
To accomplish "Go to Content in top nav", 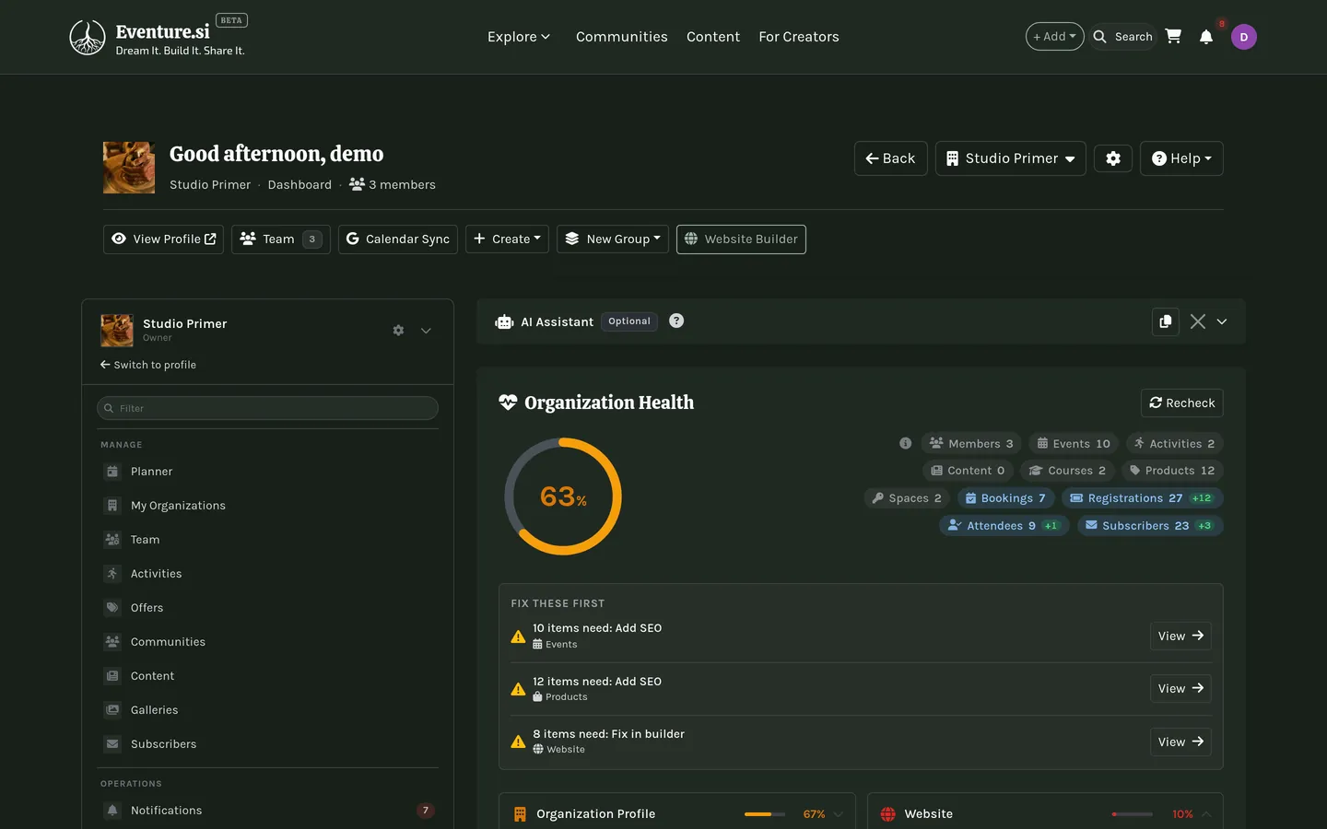I will 713,37.
